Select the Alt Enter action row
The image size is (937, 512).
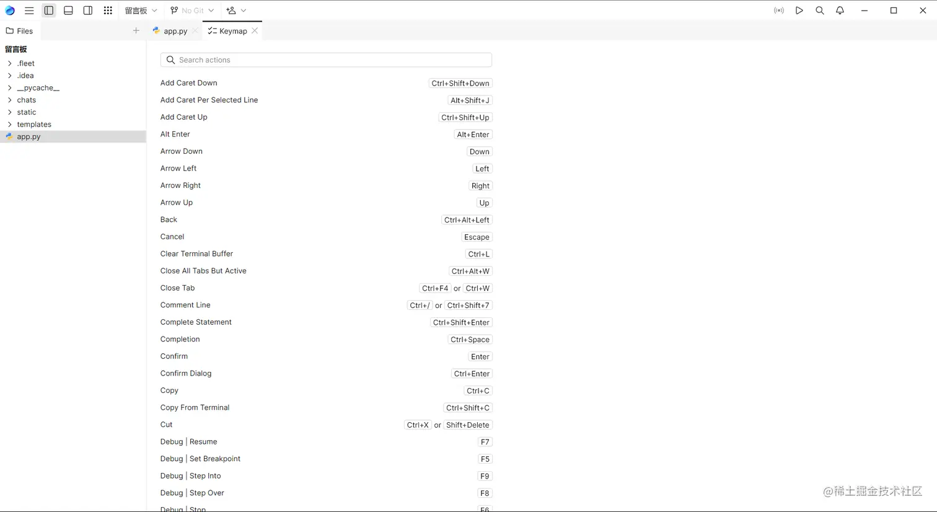[x=326, y=135]
